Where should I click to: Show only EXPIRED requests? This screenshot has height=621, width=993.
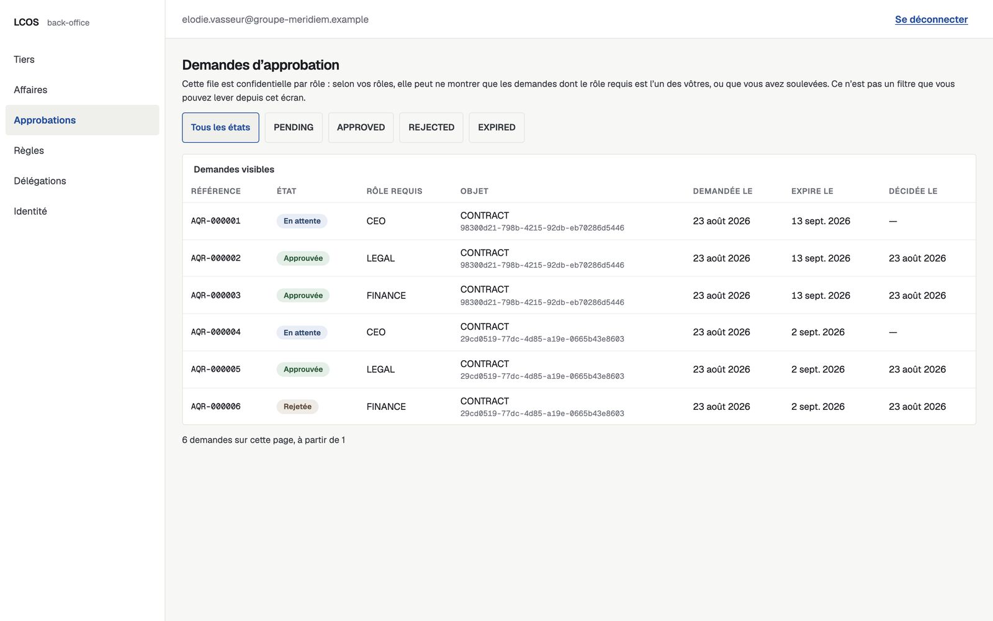tap(496, 127)
